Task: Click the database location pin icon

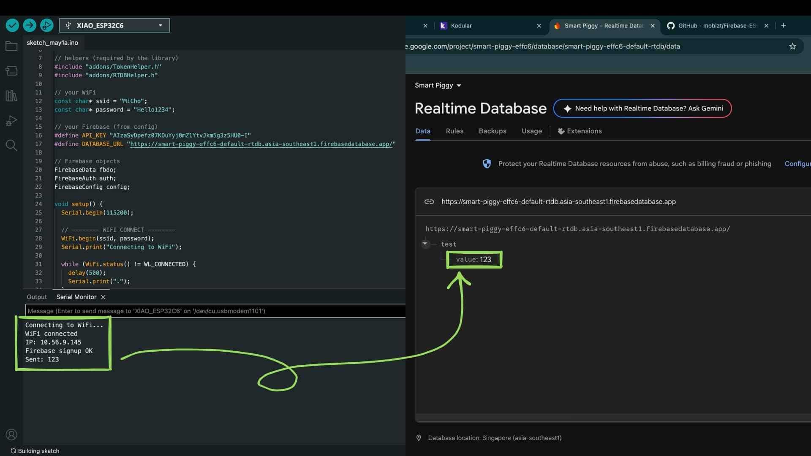Action: pos(419,438)
